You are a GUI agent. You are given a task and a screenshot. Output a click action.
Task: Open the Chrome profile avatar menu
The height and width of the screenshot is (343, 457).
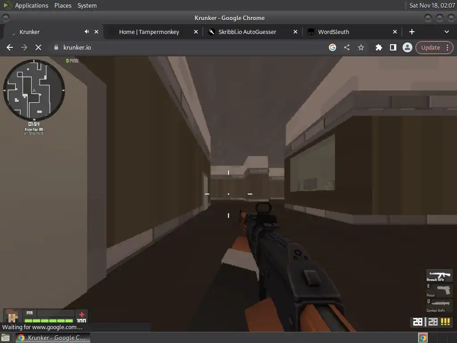click(x=407, y=47)
